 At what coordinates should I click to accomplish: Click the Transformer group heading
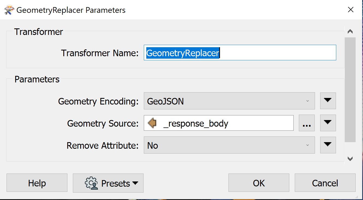click(38, 32)
